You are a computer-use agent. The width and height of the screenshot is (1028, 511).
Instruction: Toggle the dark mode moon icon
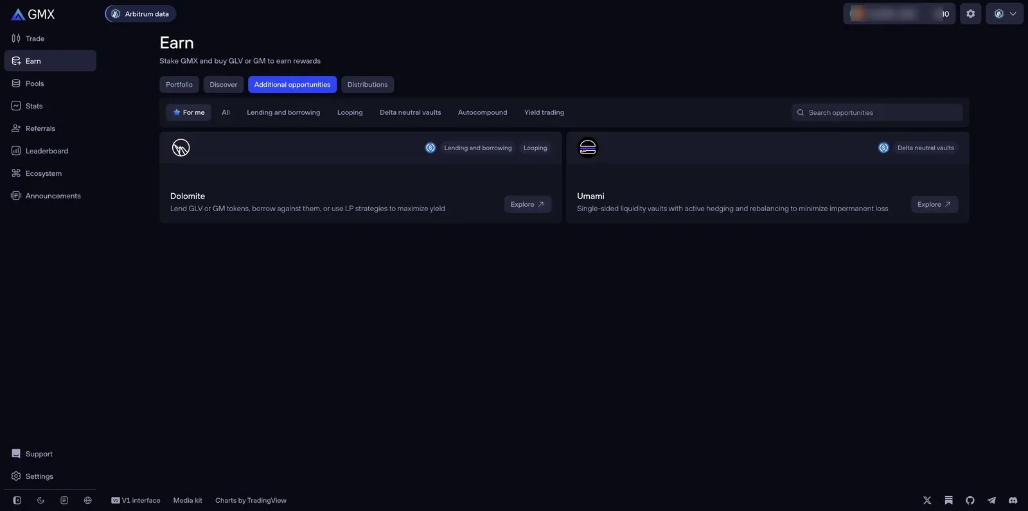tap(40, 500)
